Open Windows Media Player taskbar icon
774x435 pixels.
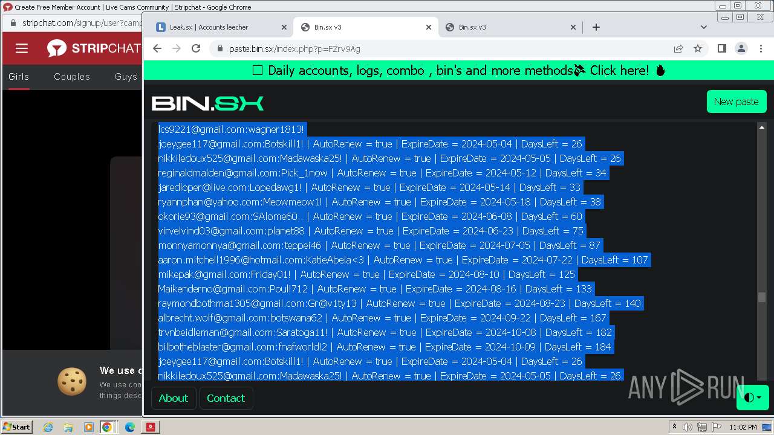(x=88, y=427)
